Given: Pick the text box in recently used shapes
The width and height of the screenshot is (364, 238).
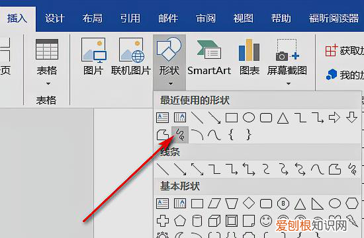Looking at the screenshot, I should pyautogui.click(x=163, y=118).
